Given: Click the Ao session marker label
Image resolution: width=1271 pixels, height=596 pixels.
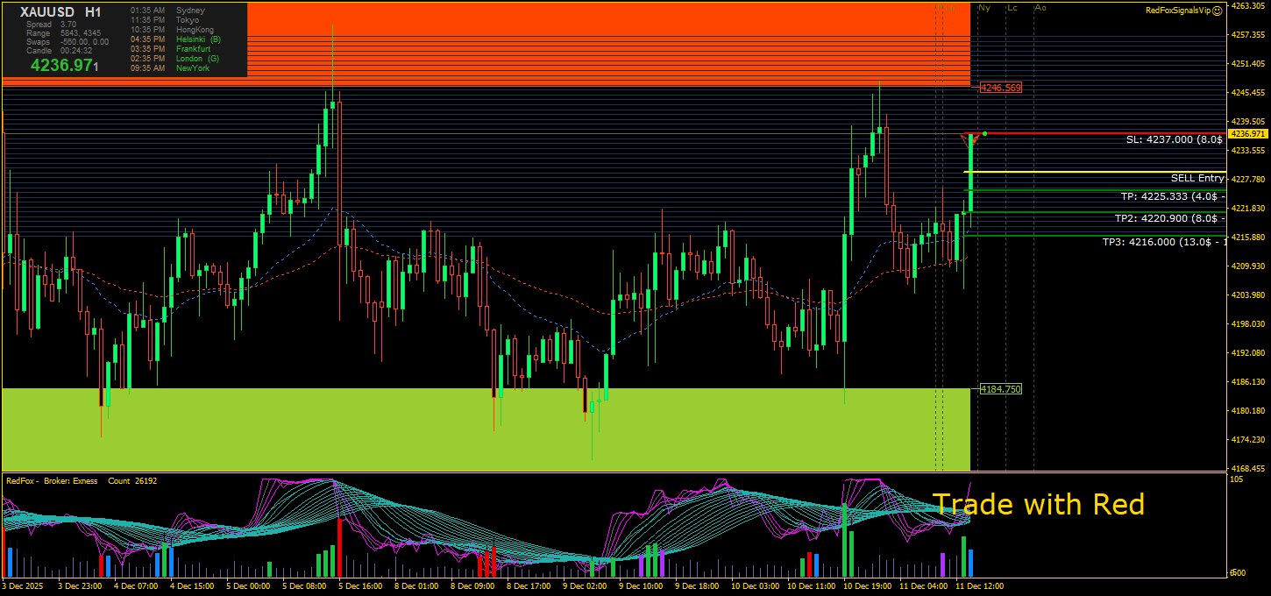Looking at the screenshot, I should pos(1040,8).
